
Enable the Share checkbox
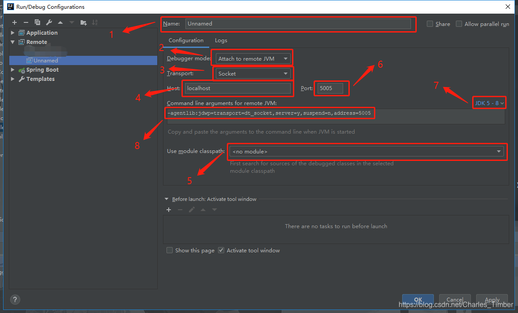point(430,24)
